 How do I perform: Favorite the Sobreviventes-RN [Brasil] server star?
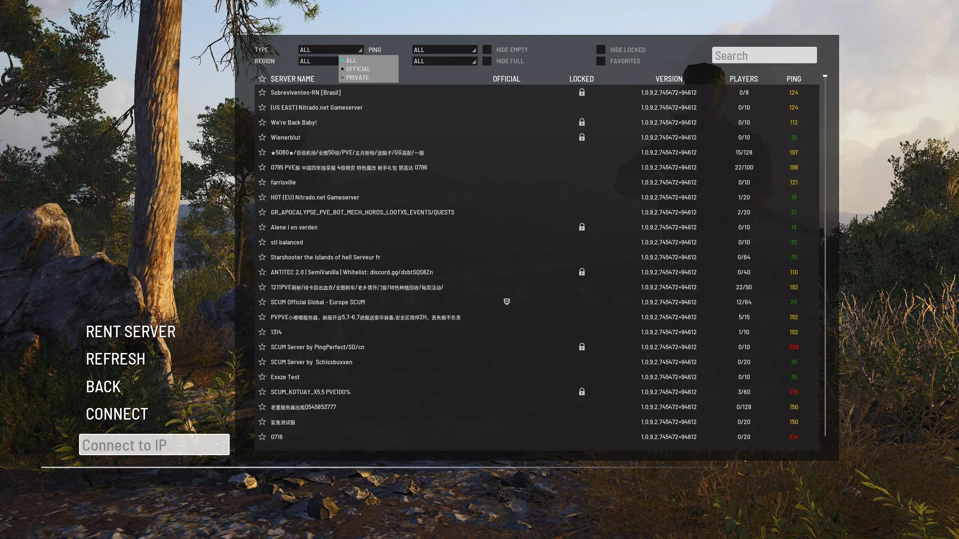[x=262, y=92]
